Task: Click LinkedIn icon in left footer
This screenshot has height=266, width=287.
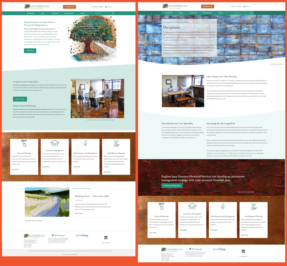Action: (x=106, y=238)
